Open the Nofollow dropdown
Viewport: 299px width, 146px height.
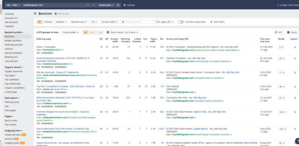coord(61,22)
